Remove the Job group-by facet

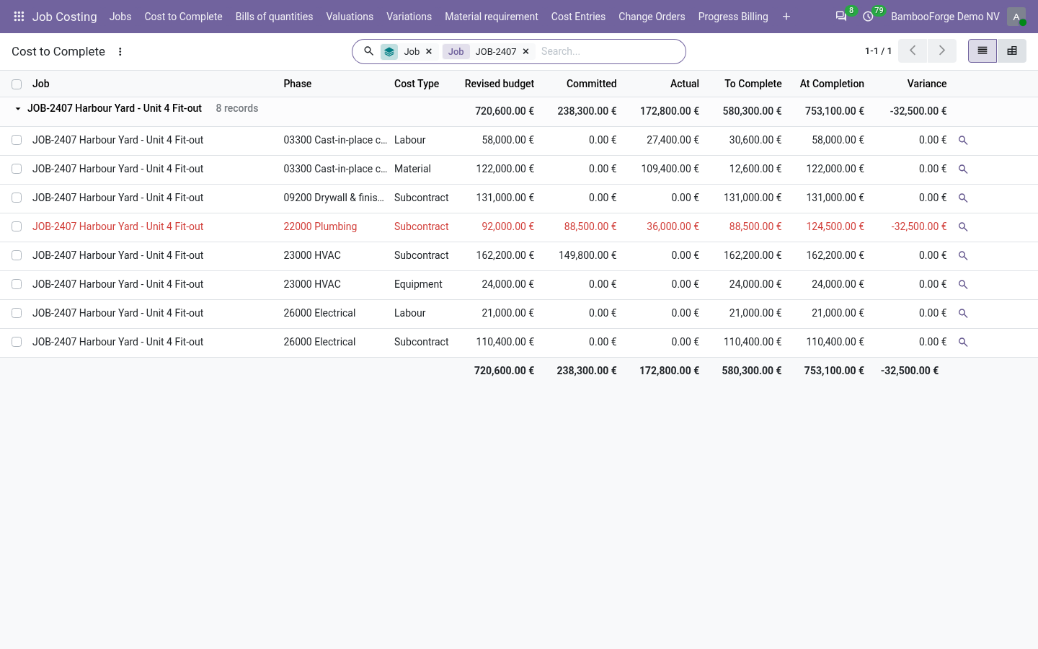pyautogui.click(x=429, y=52)
